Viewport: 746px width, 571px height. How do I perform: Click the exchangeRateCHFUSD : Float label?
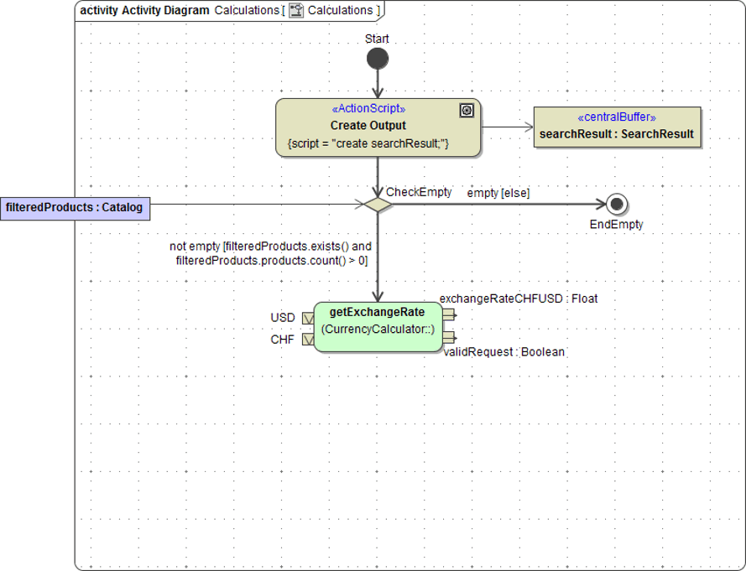(519, 298)
